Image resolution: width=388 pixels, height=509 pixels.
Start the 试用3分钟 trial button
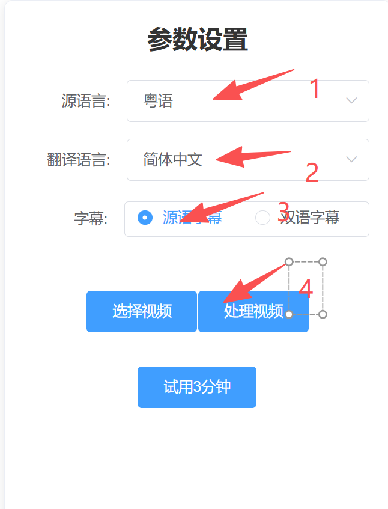click(x=197, y=387)
